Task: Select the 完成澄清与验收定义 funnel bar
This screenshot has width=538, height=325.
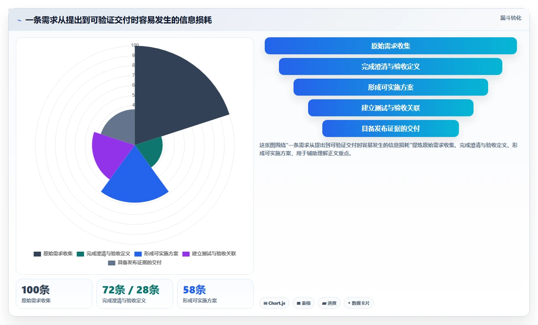Action: point(391,66)
